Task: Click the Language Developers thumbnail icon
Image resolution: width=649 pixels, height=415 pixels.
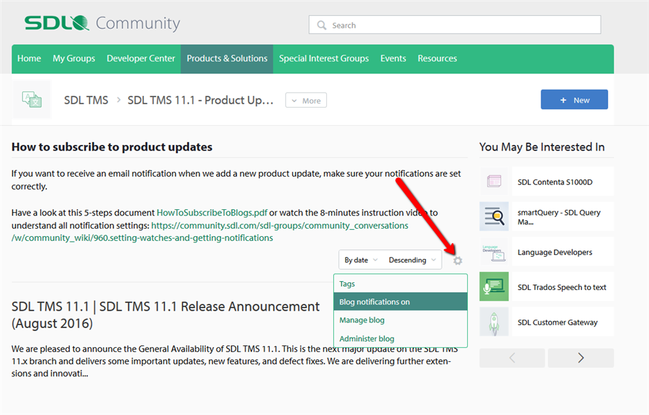Action: [x=493, y=251]
